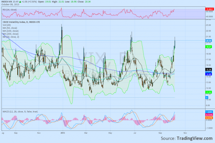Image resolution: width=215 pixels, height=143 pixels.
Task: Click the May time axis label
Action: point(110,133)
